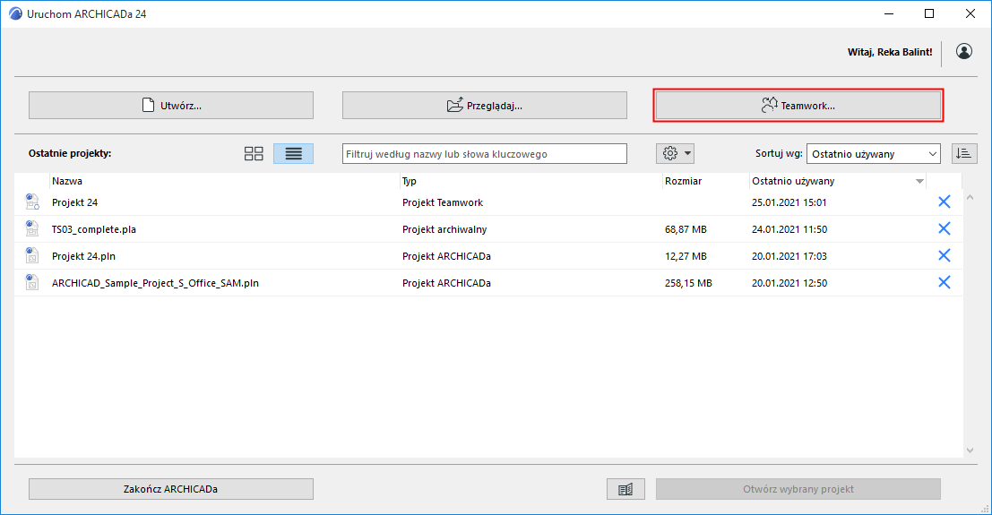Toggle the sort order direction icon
This screenshot has height=515, width=992.
point(964,154)
